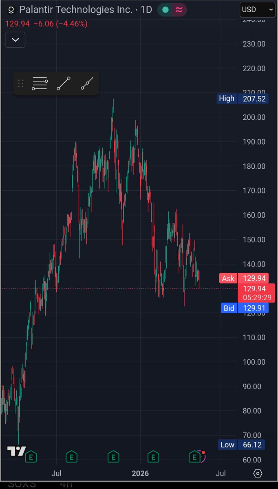Select the ray line drawing tool
This screenshot has height=489, width=278.
(87, 84)
